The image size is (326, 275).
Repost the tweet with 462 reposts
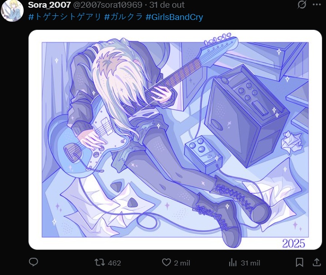(x=99, y=262)
